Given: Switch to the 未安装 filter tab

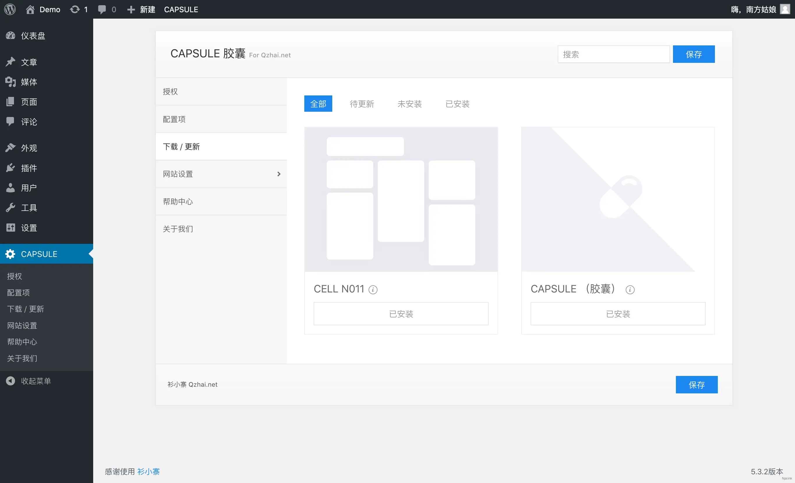Looking at the screenshot, I should coord(409,104).
